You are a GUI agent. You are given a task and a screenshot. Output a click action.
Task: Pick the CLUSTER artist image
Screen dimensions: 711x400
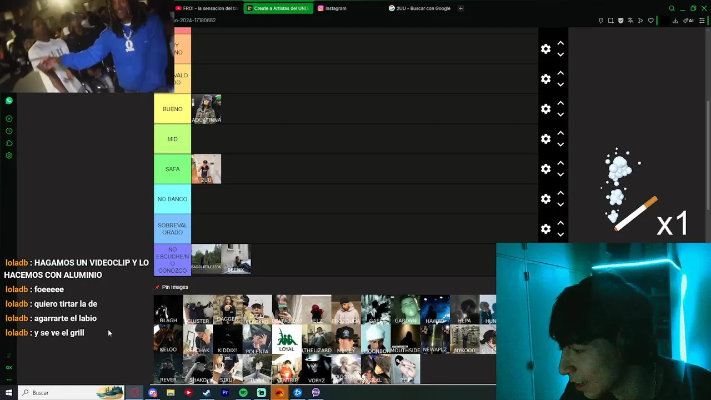pos(198,309)
